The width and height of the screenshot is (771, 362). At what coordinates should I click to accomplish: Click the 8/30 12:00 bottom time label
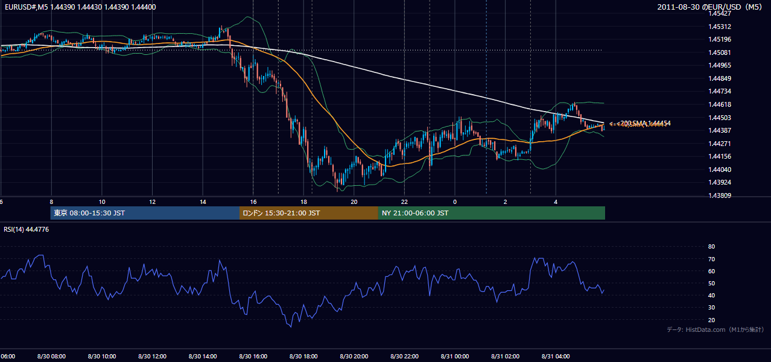[x=152, y=357]
